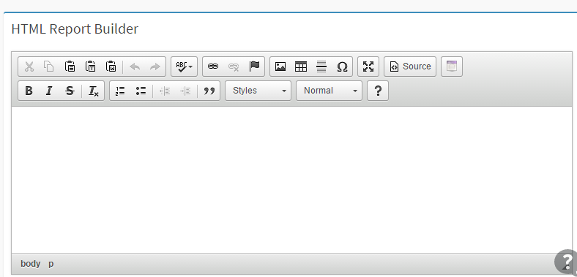Insert an image via picture icon

280,67
